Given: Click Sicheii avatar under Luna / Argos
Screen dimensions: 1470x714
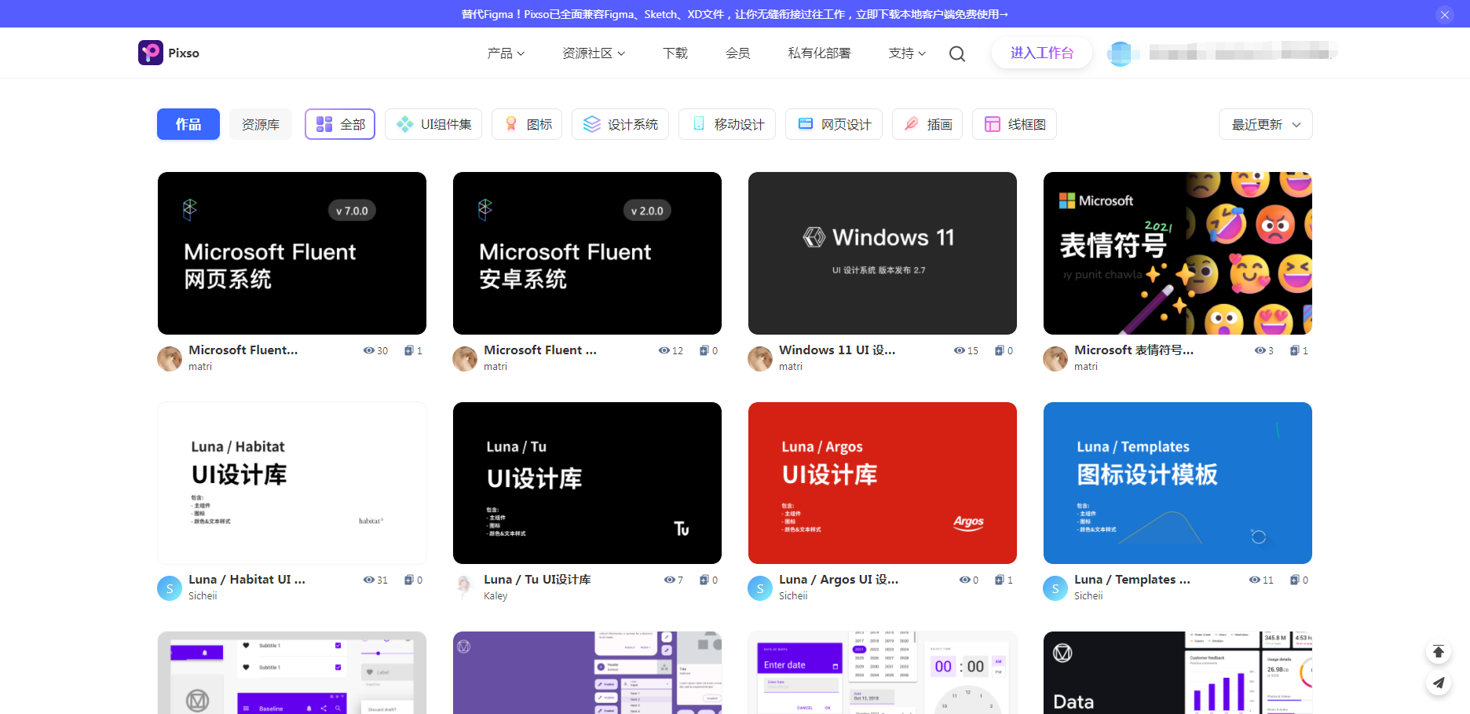Looking at the screenshot, I should point(760,588).
